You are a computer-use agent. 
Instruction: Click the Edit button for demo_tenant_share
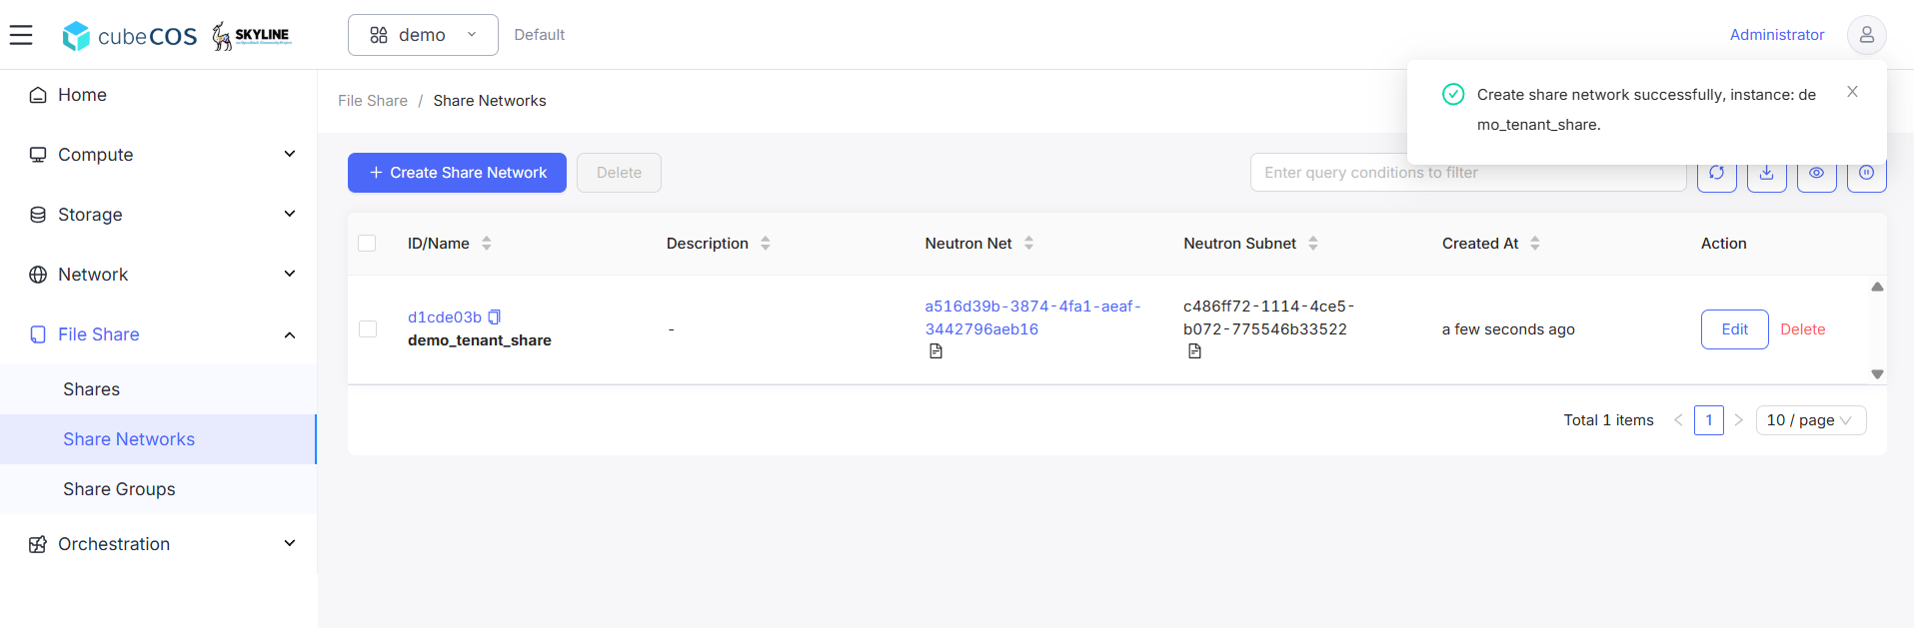point(1734,329)
